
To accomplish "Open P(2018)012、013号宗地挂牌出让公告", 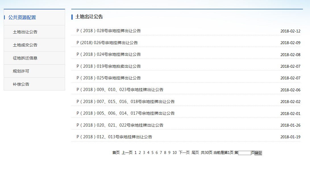I will [114, 137].
